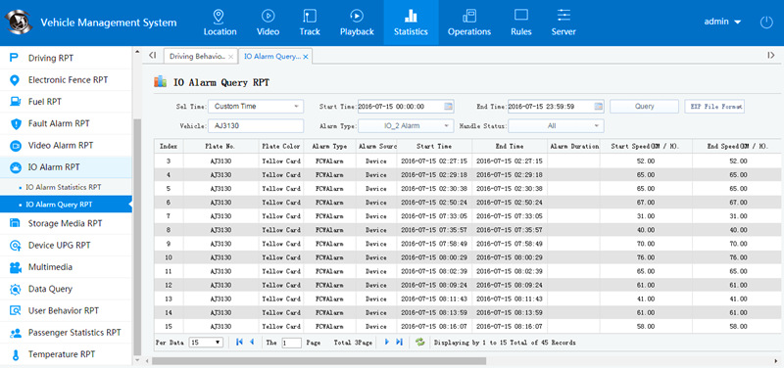Go to previous page of results
The width and height of the screenshot is (784, 368).
point(252,342)
